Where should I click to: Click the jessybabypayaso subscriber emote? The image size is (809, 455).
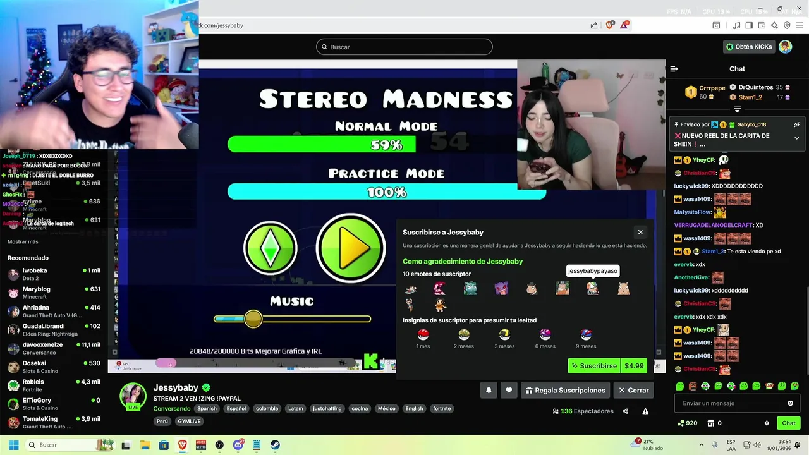coord(592,288)
